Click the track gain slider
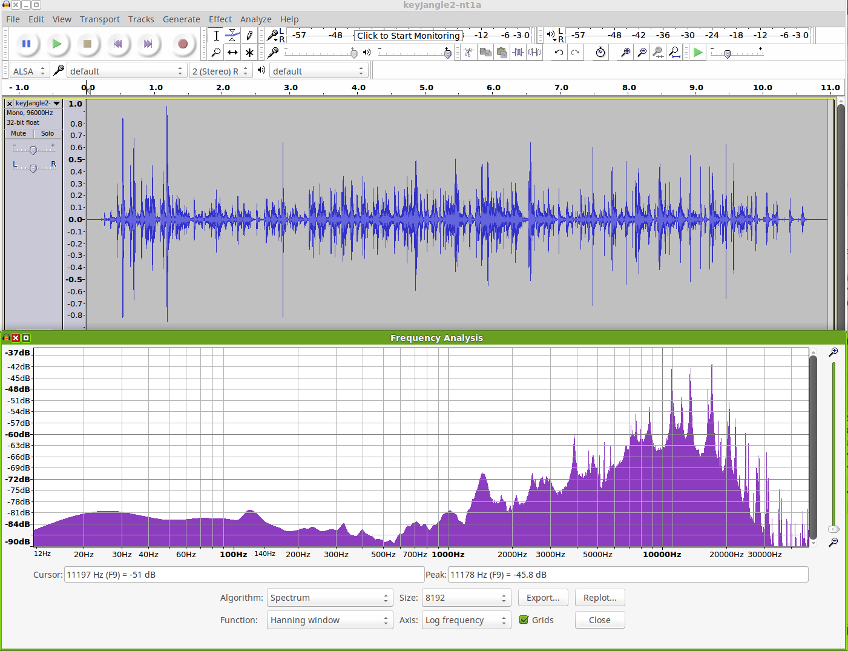Image resolution: width=848 pixels, height=651 pixels. click(33, 150)
